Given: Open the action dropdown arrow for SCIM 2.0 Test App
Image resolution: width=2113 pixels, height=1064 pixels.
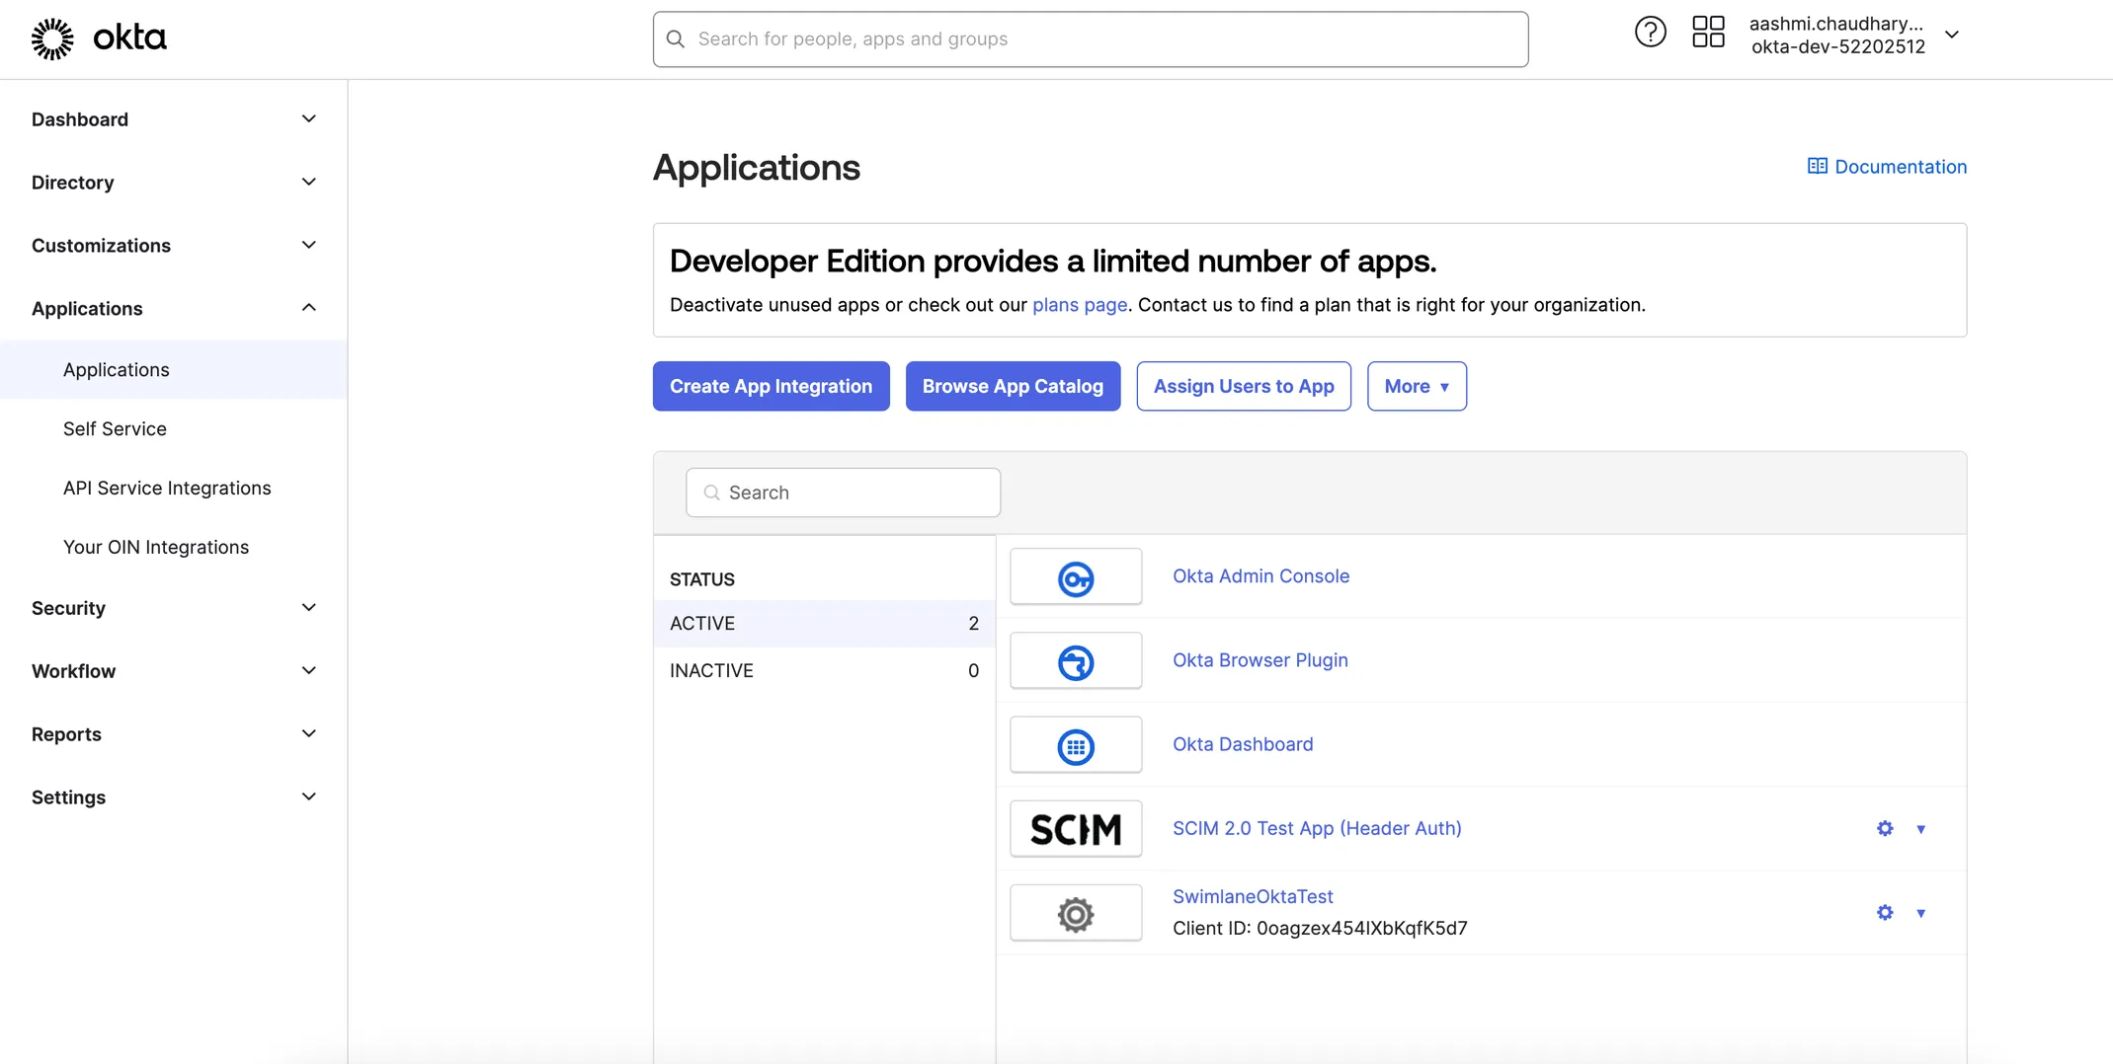Looking at the screenshot, I should [1921, 829].
